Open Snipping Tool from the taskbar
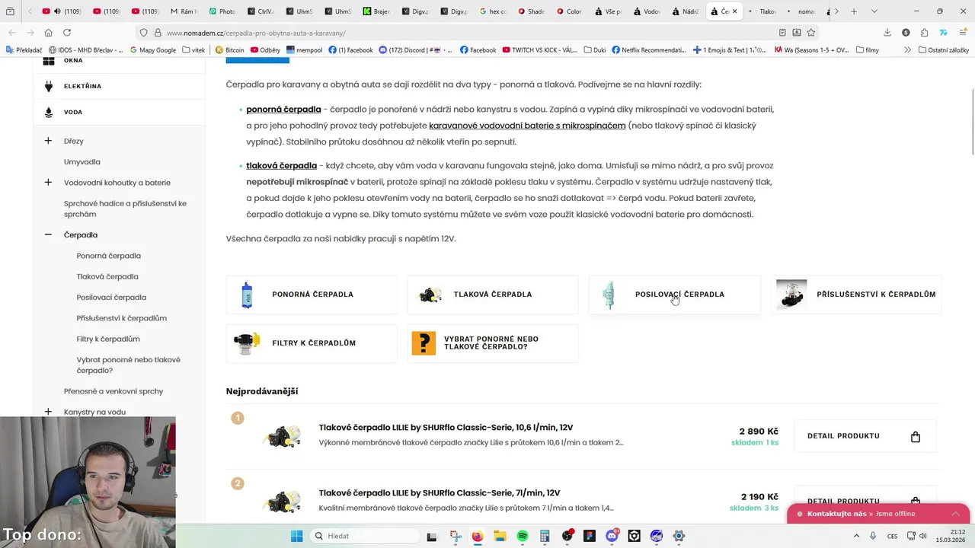The image size is (975, 548). click(456, 536)
